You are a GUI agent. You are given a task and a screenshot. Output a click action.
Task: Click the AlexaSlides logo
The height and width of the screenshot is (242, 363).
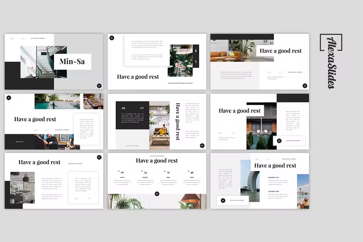[x=331, y=61]
